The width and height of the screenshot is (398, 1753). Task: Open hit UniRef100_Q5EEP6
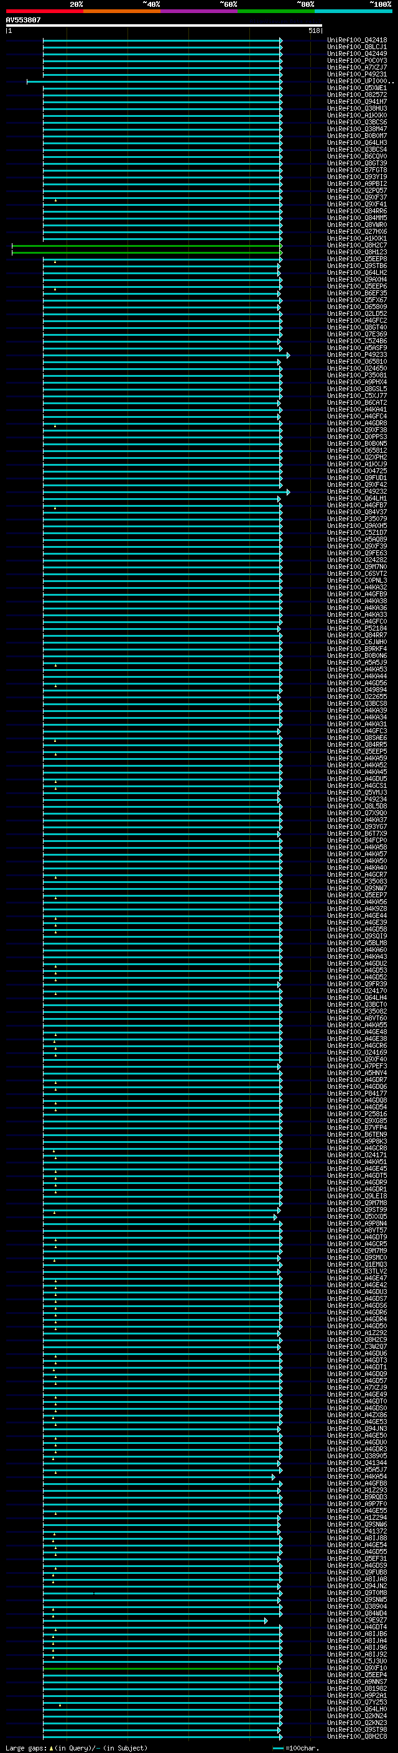click(x=356, y=287)
